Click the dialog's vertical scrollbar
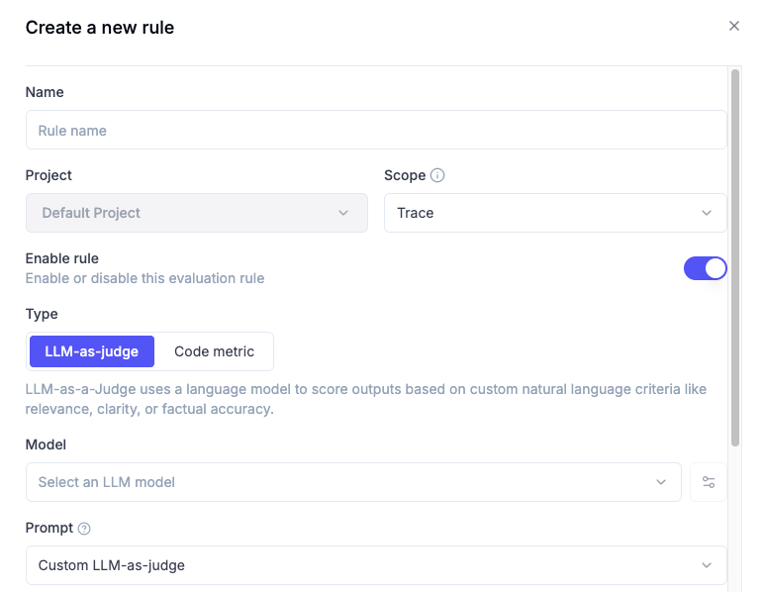Viewport: 764px width, 592px height. [735, 257]
